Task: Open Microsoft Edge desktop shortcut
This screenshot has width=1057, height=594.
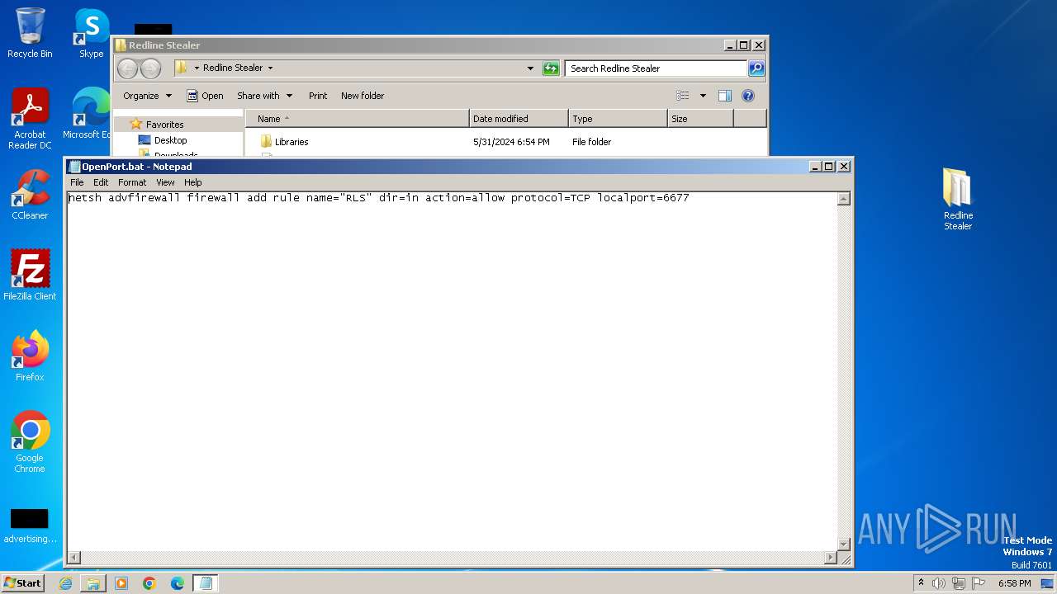Action: click(x=89, y=114)
